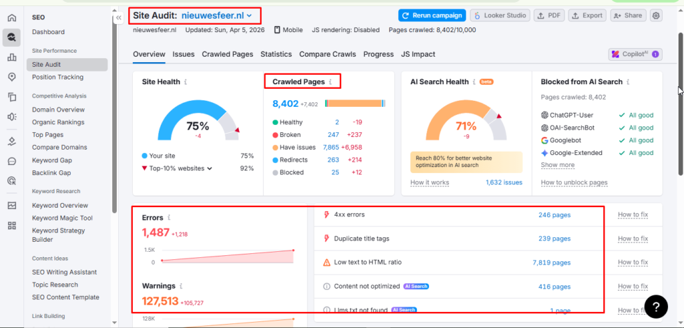Open the settings gear icon

coord(656,15)
